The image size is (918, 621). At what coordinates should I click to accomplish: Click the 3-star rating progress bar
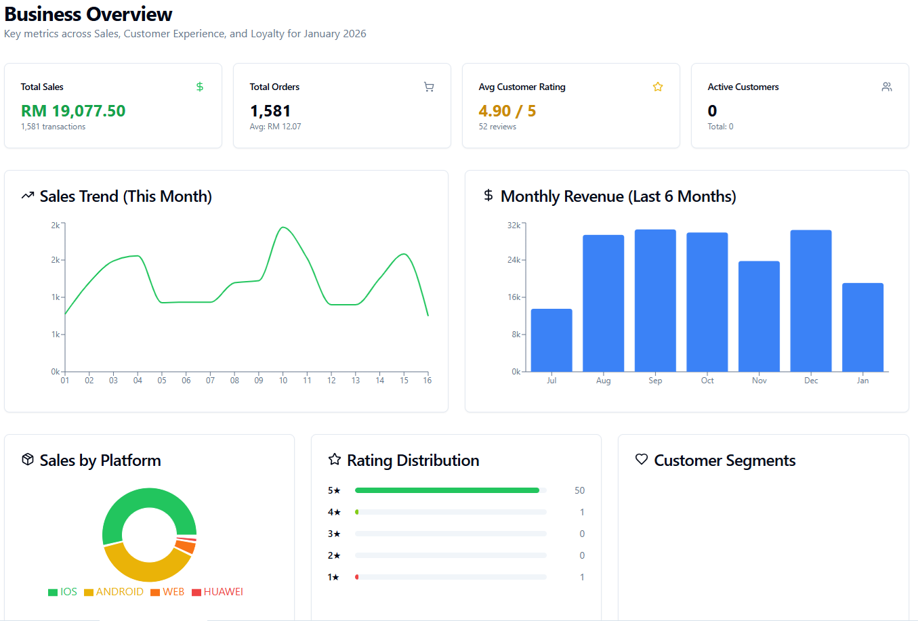pos(451,534)
